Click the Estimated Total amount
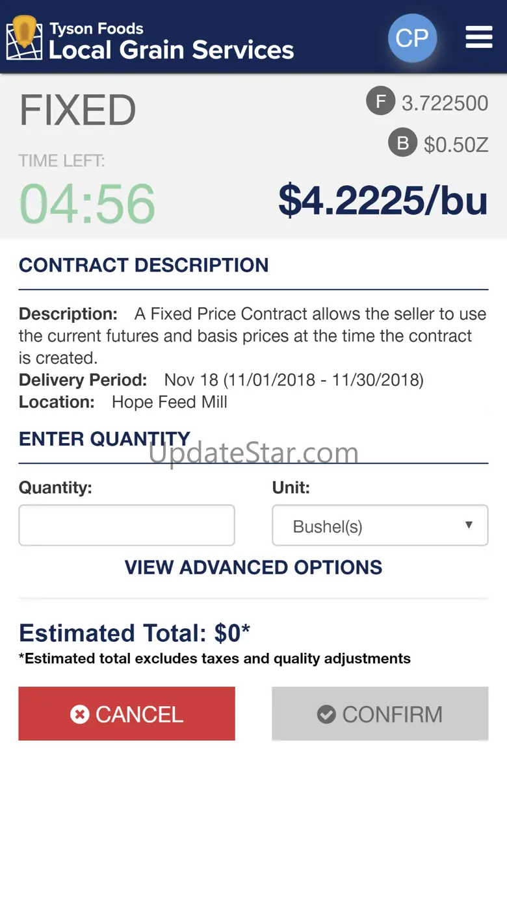507x901 pixels. [x=135, y=633]
